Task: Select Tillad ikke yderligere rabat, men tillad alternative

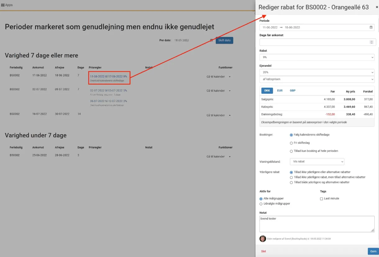Action: [x=291, y=177]
